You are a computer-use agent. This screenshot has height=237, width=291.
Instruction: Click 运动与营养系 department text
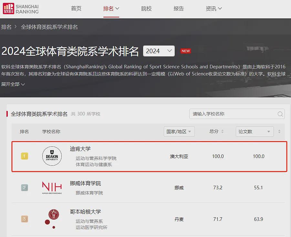[89, 221]
